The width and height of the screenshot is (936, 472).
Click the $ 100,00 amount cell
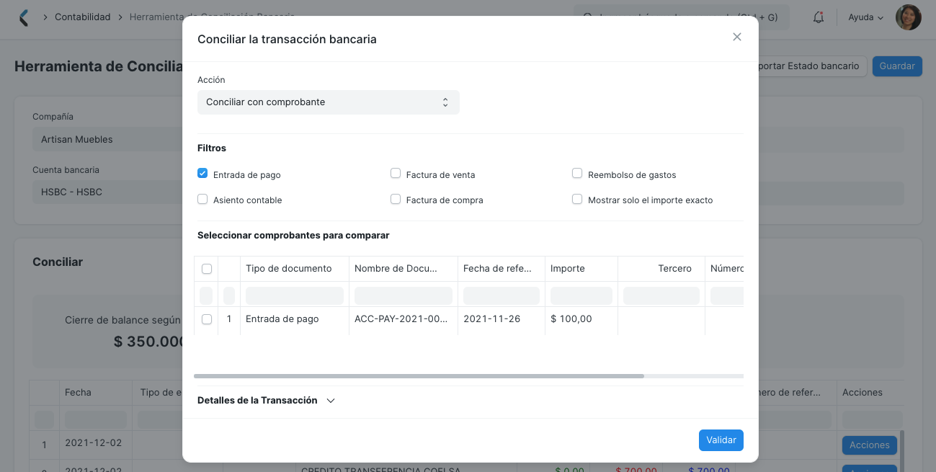pyautogui.click(x=581, y=319)
